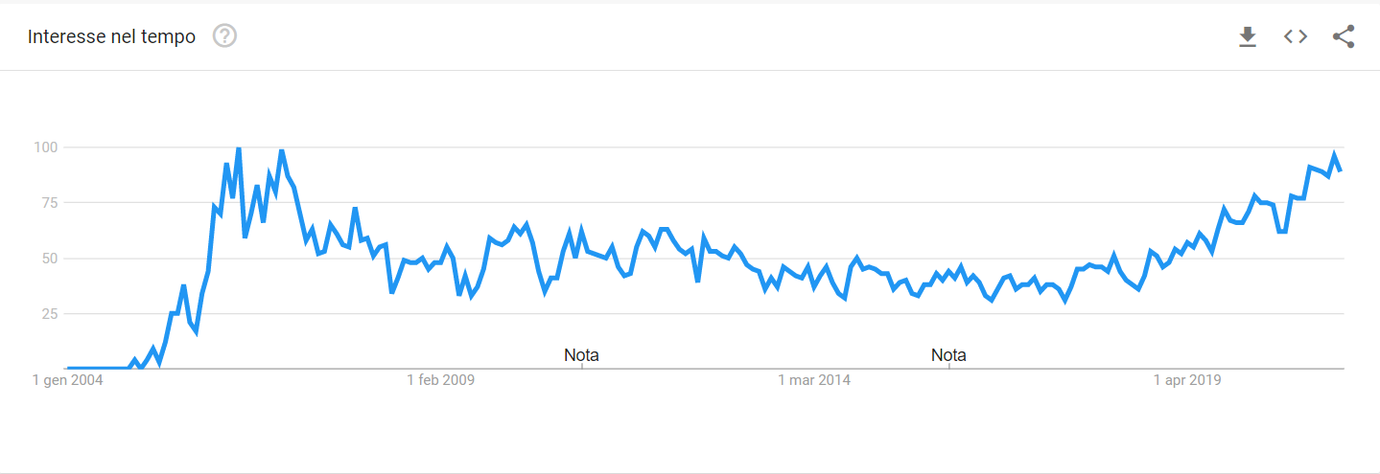Click the 75 value on the vertical axis
1380x474 pixels.
click(49, 203)
